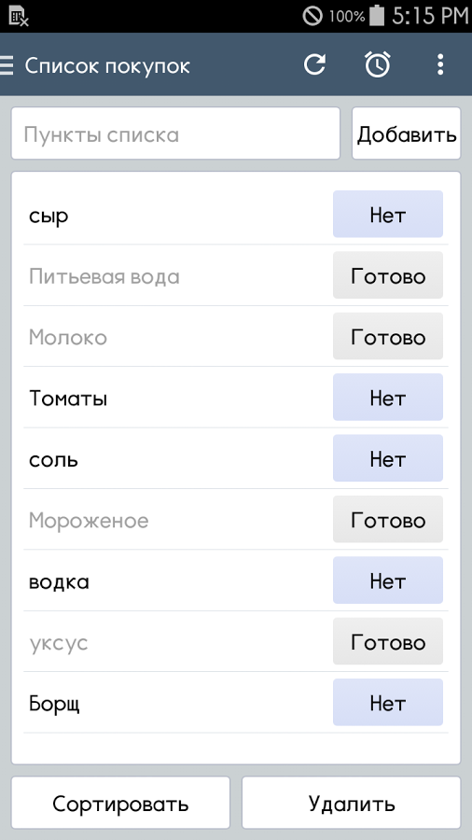Mark Борщ as done

tap(388, 703)
